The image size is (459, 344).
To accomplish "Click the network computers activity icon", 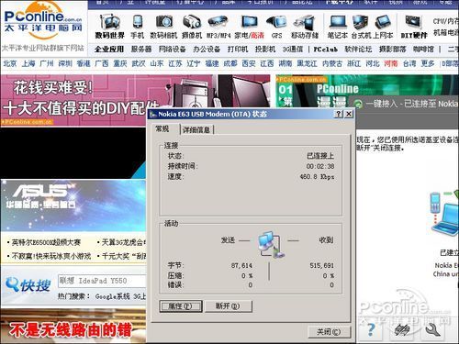I will [271, 245].
